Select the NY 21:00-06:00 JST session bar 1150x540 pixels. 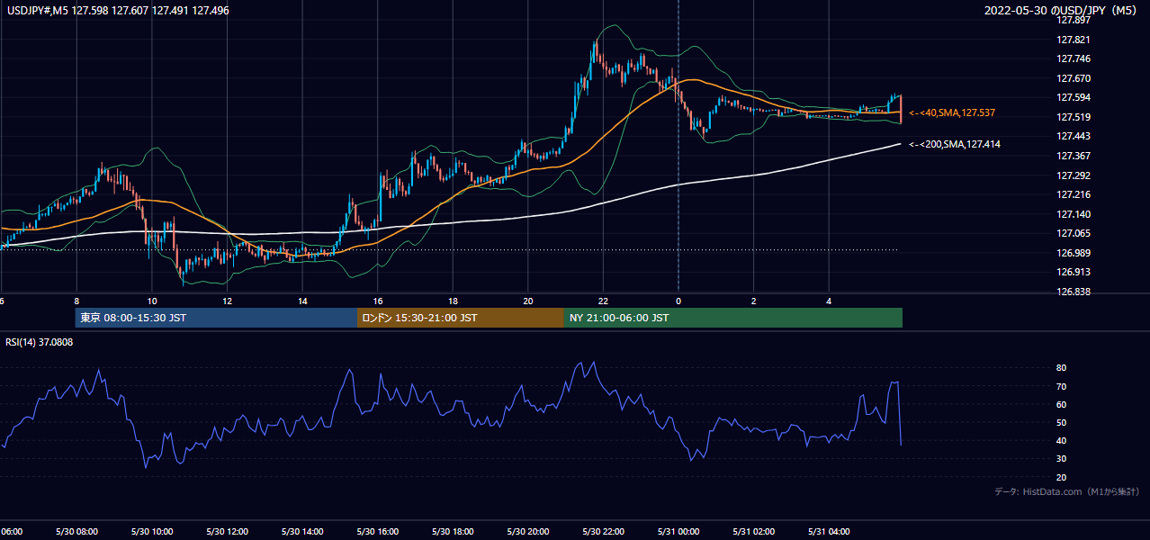pos(733,318)
